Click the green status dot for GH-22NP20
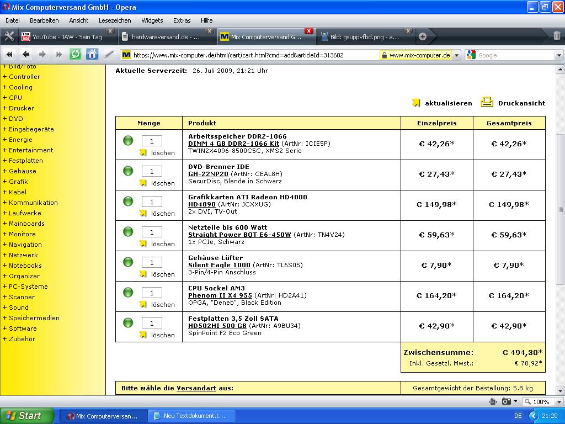This screenshot has height=424, width=565. 128,171
